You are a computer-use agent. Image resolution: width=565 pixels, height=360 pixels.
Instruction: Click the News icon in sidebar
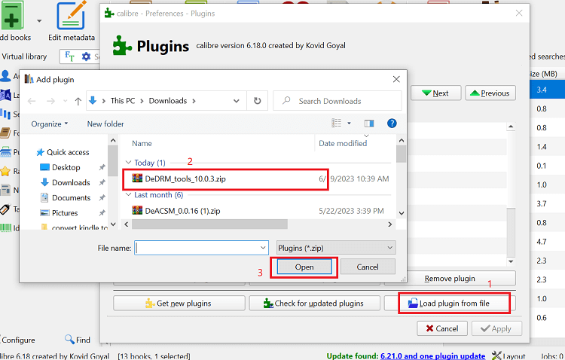[5, 190]
